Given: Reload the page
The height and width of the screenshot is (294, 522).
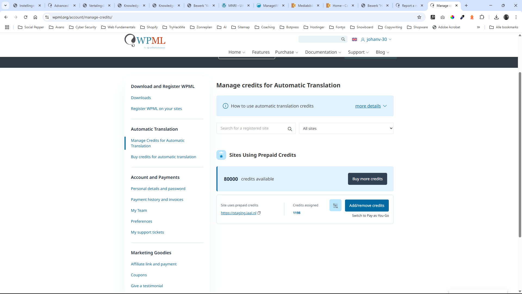Looking at the screenshot, I should (x=26, y=17).
